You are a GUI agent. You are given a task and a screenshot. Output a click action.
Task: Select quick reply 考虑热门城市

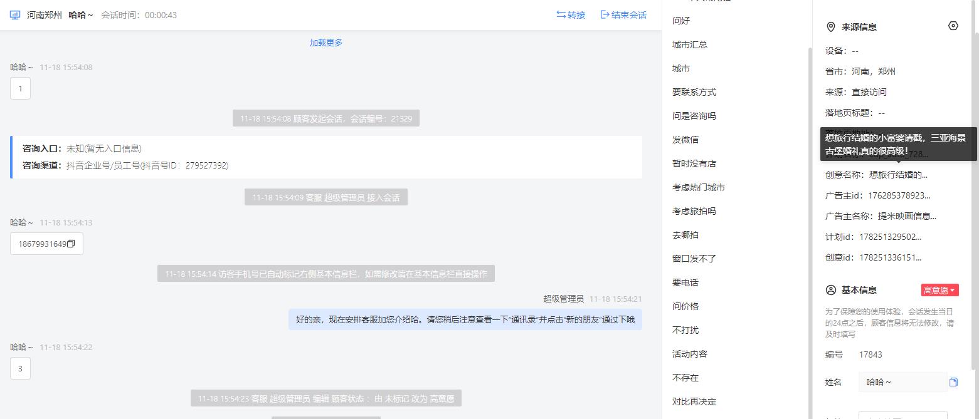pos(699,187)
